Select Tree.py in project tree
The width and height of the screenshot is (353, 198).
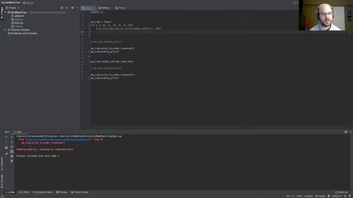pos(17,26)
